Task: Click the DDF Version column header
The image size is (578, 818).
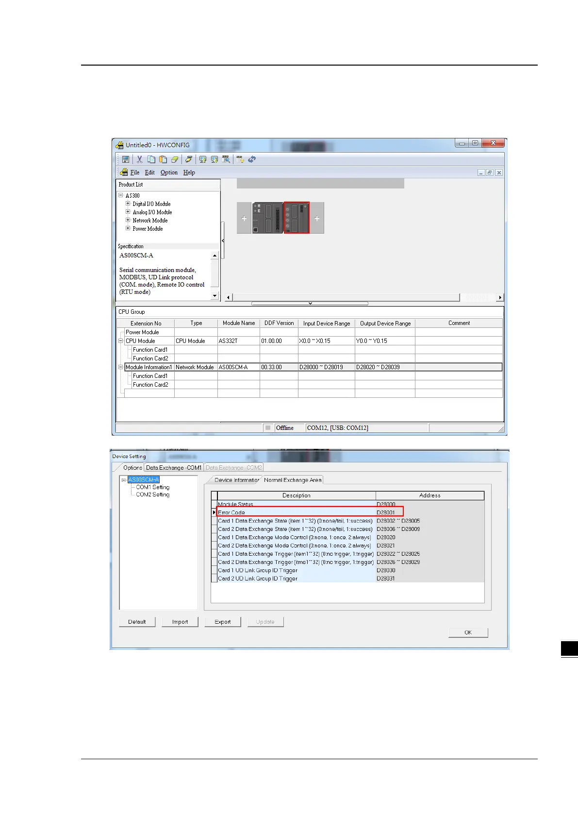Action: tap(279, 323)
